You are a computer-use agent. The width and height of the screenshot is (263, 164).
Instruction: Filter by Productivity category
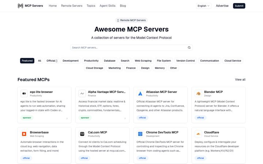91,60
